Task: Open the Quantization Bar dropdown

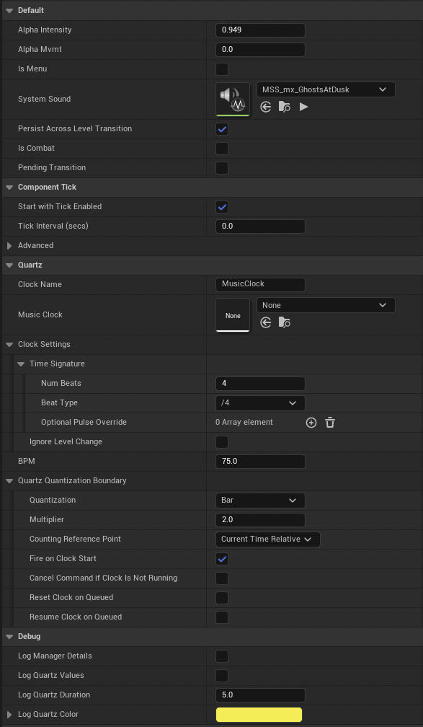Action: click(x=260, y=501)
